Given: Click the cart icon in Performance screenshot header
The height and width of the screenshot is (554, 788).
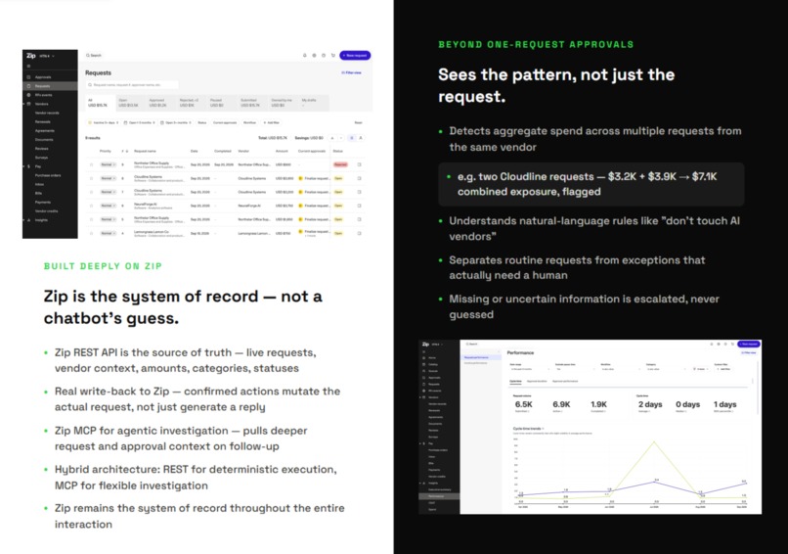Looking at the screenshot, I should click(x=732, y=345).
